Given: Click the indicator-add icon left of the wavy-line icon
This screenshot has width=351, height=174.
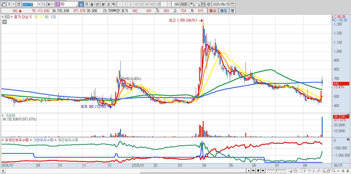Looking at the screenshot, I should [192, 4].
